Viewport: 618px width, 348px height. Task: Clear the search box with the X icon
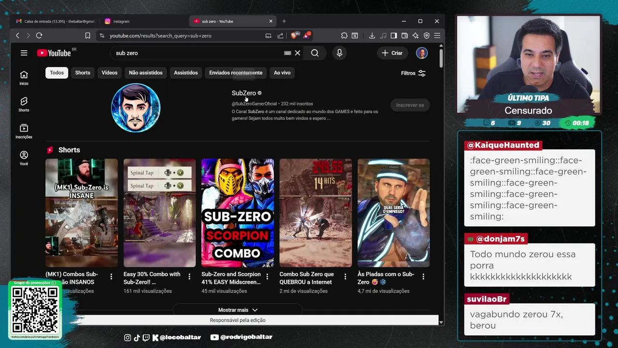(297, 53)
